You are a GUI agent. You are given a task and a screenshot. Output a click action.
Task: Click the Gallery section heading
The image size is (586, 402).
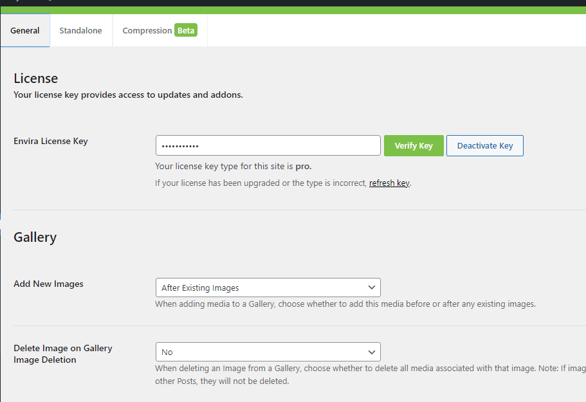pyautogui.click(x=35, y=237)
